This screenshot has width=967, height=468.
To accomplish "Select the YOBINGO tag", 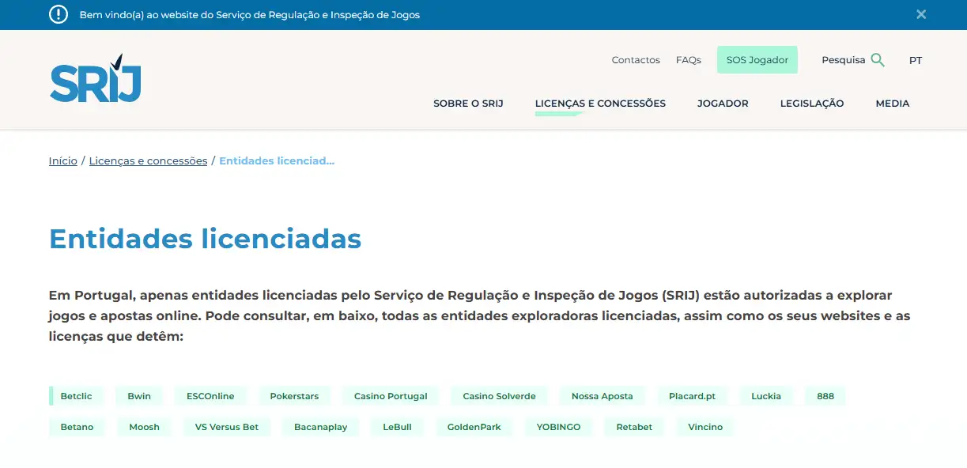I will click(558, 427).
